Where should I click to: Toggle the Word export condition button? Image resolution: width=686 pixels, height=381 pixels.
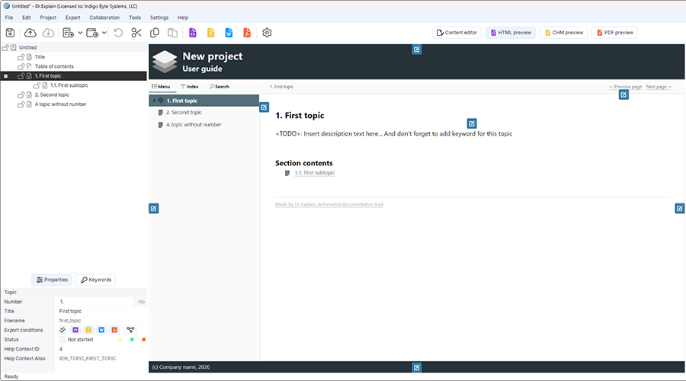pyautogui.click(x=101, y=330)
